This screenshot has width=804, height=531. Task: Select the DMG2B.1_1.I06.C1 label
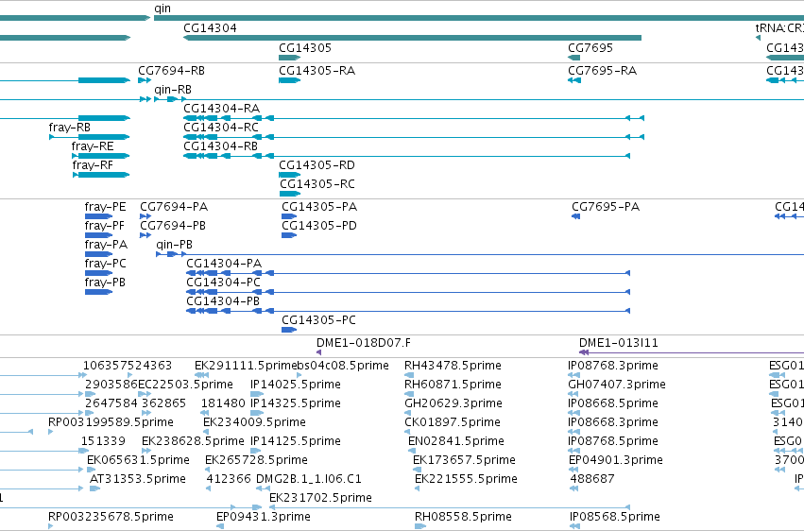[309, 479]
